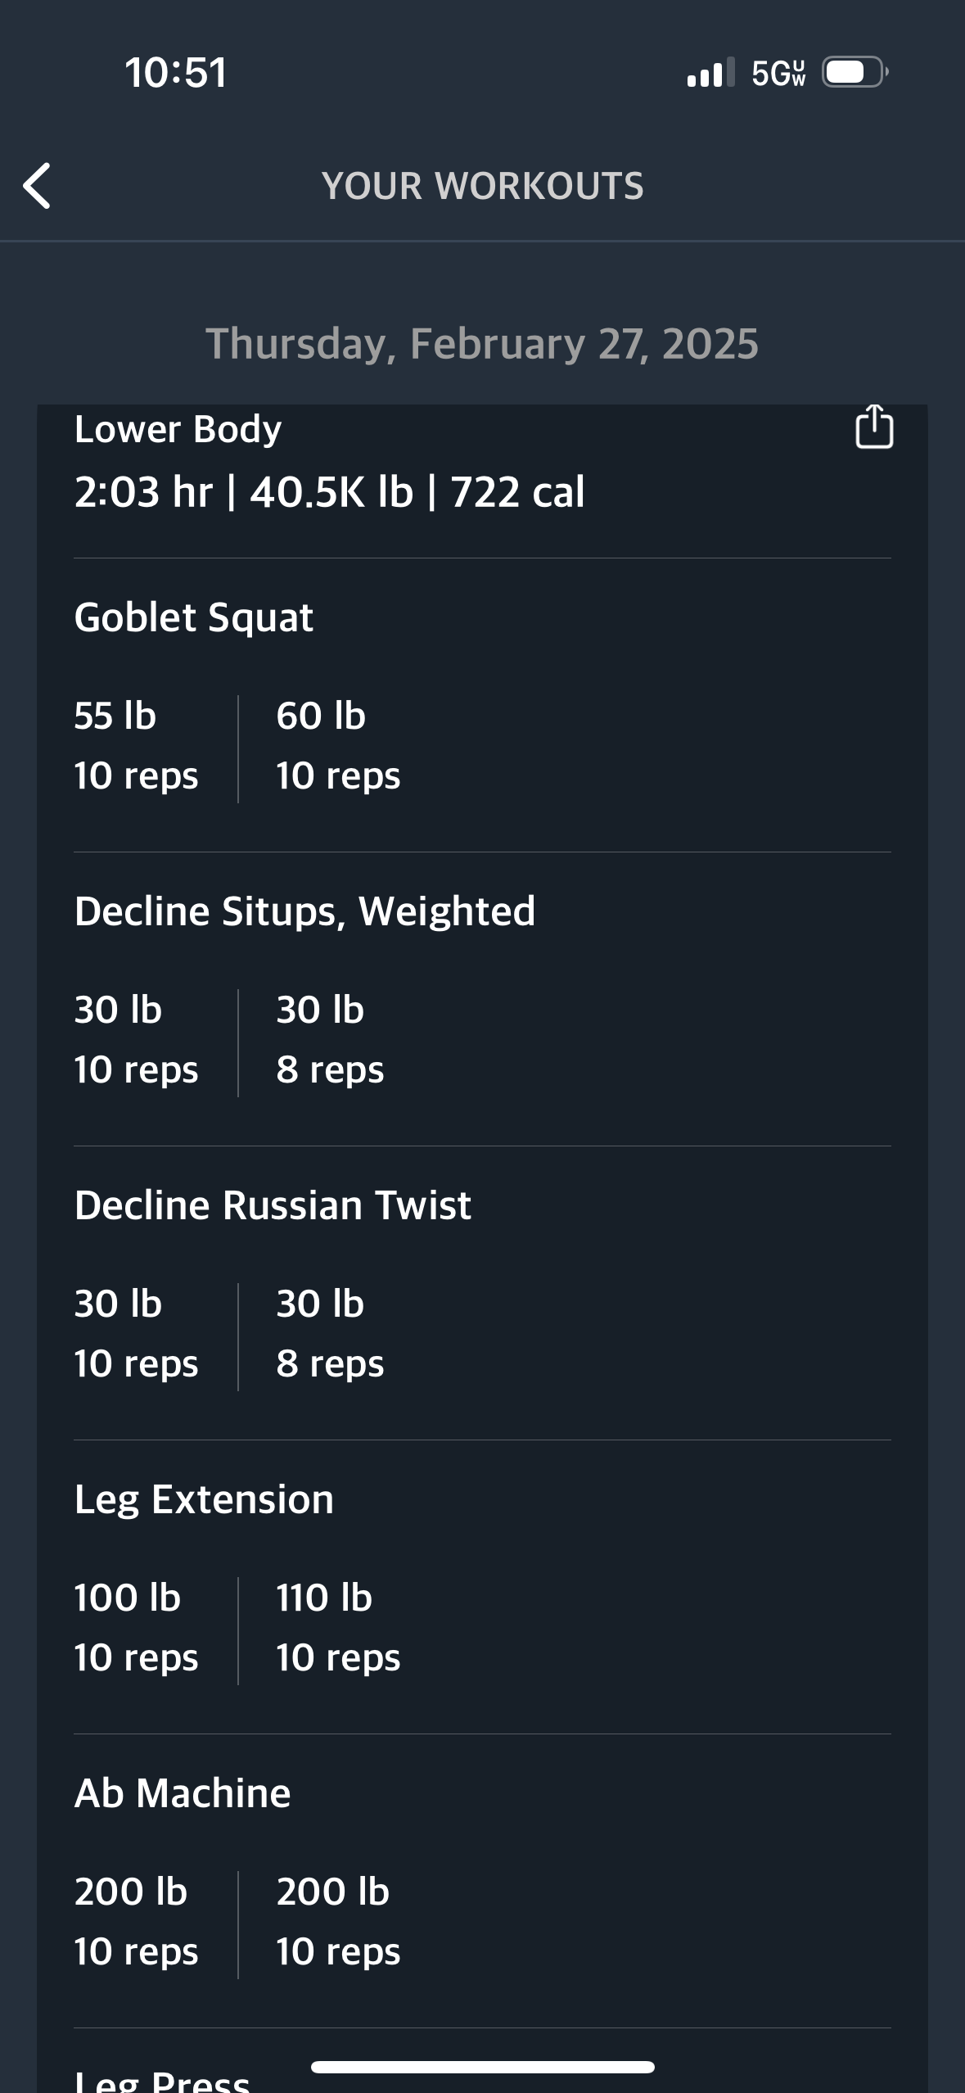Tap the 5G network indicator
This screenshot has height=2093, width=965.
coord(778,73)
